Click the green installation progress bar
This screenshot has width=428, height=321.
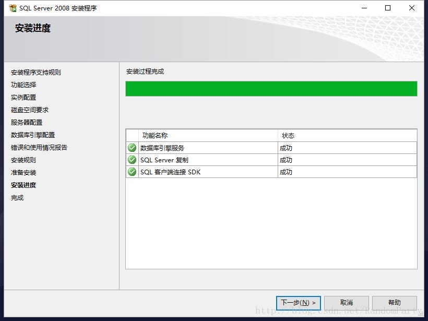pyautogui.click(x=271, y=89)
